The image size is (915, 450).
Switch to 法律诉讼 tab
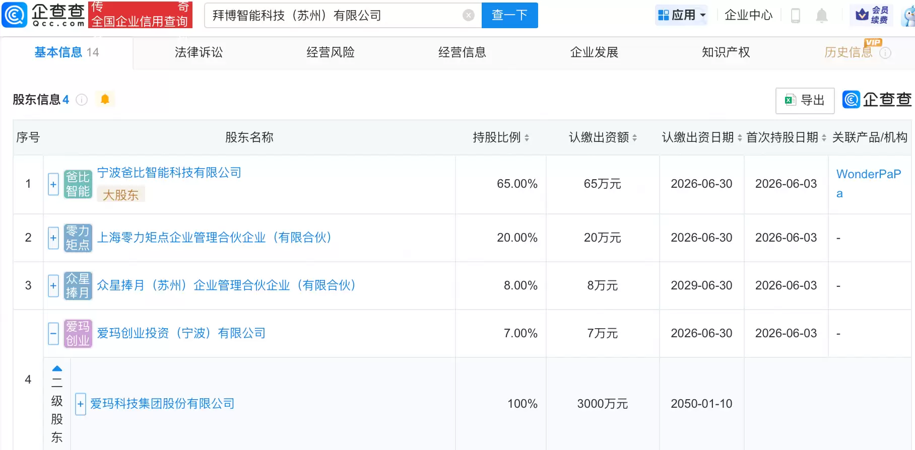click(x=199, y=52)
